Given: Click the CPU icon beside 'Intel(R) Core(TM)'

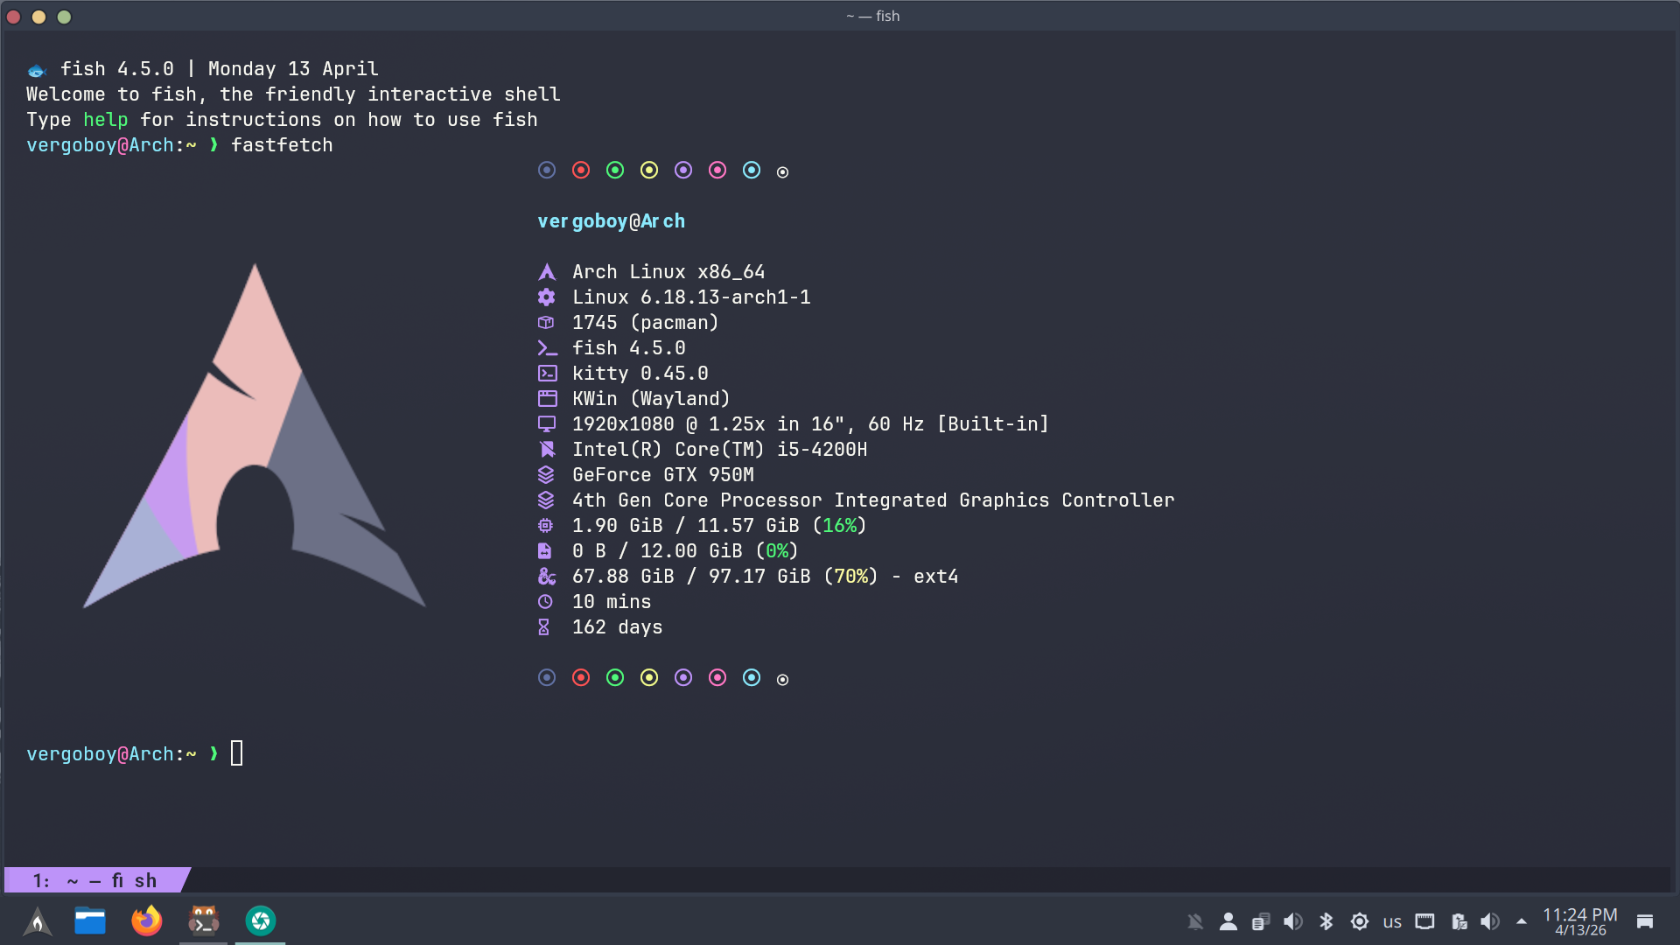Looking at the screenshot, I should [548, 450].
